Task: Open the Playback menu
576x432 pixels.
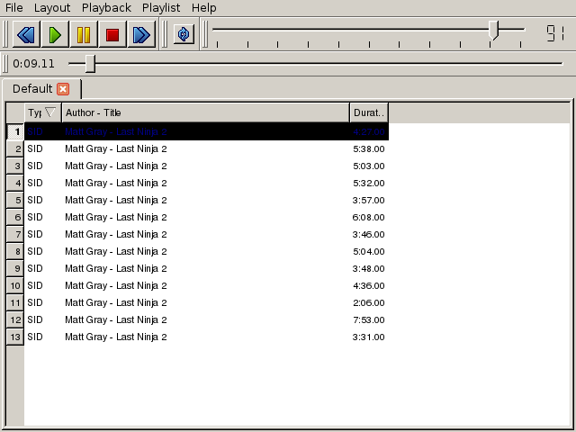Action: 106,8
